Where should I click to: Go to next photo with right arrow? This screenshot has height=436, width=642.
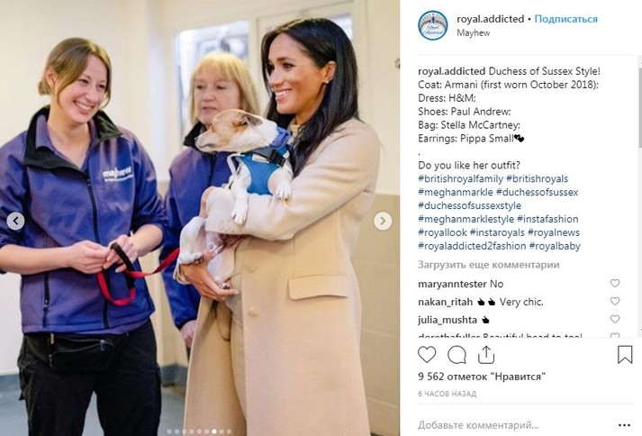(383, 222)
